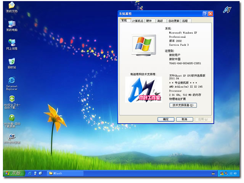Click the 版本 2002 text

pos(175,41)
